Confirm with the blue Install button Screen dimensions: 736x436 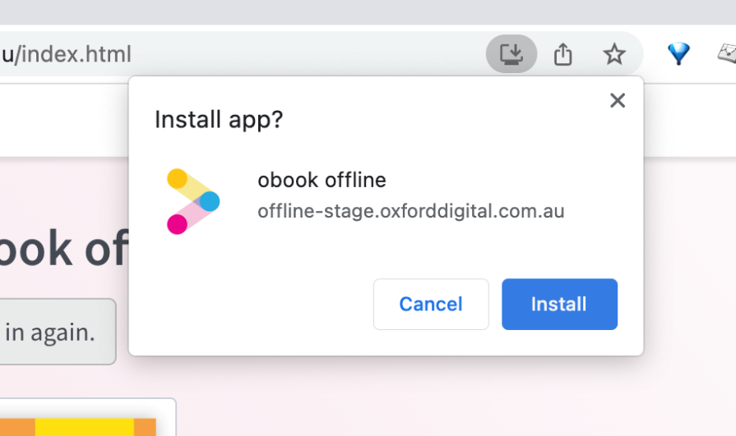(x=559, y=304)
